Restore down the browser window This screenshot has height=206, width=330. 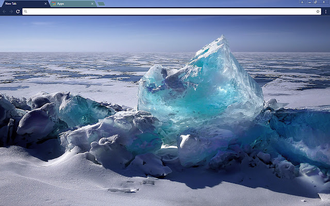316,2
